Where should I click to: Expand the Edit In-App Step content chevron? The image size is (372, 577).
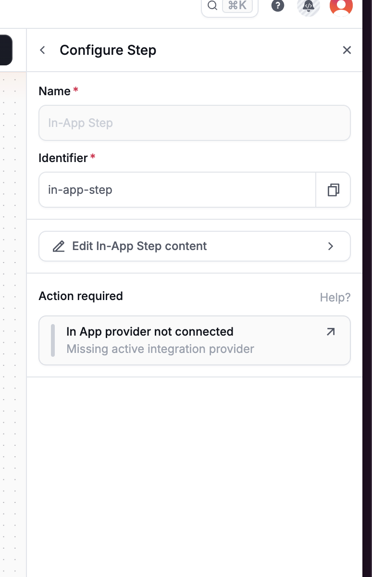tap(331, 246)
